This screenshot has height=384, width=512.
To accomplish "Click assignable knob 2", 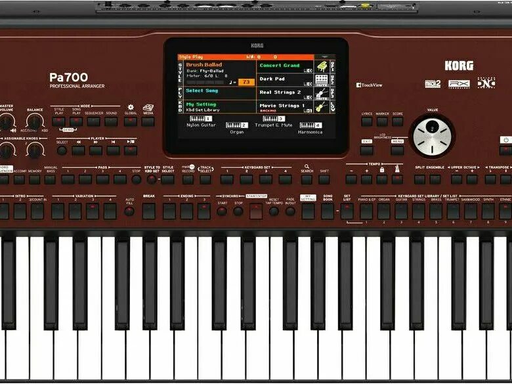I will 35,150.
